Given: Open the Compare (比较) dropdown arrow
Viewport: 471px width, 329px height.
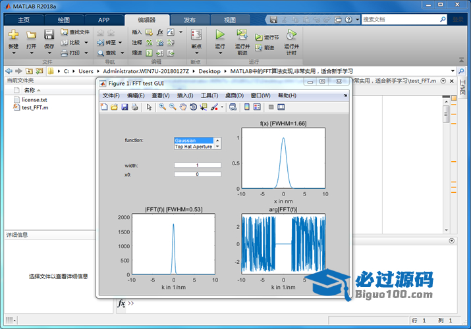Looking at the screenshot, I should (86, 43).
